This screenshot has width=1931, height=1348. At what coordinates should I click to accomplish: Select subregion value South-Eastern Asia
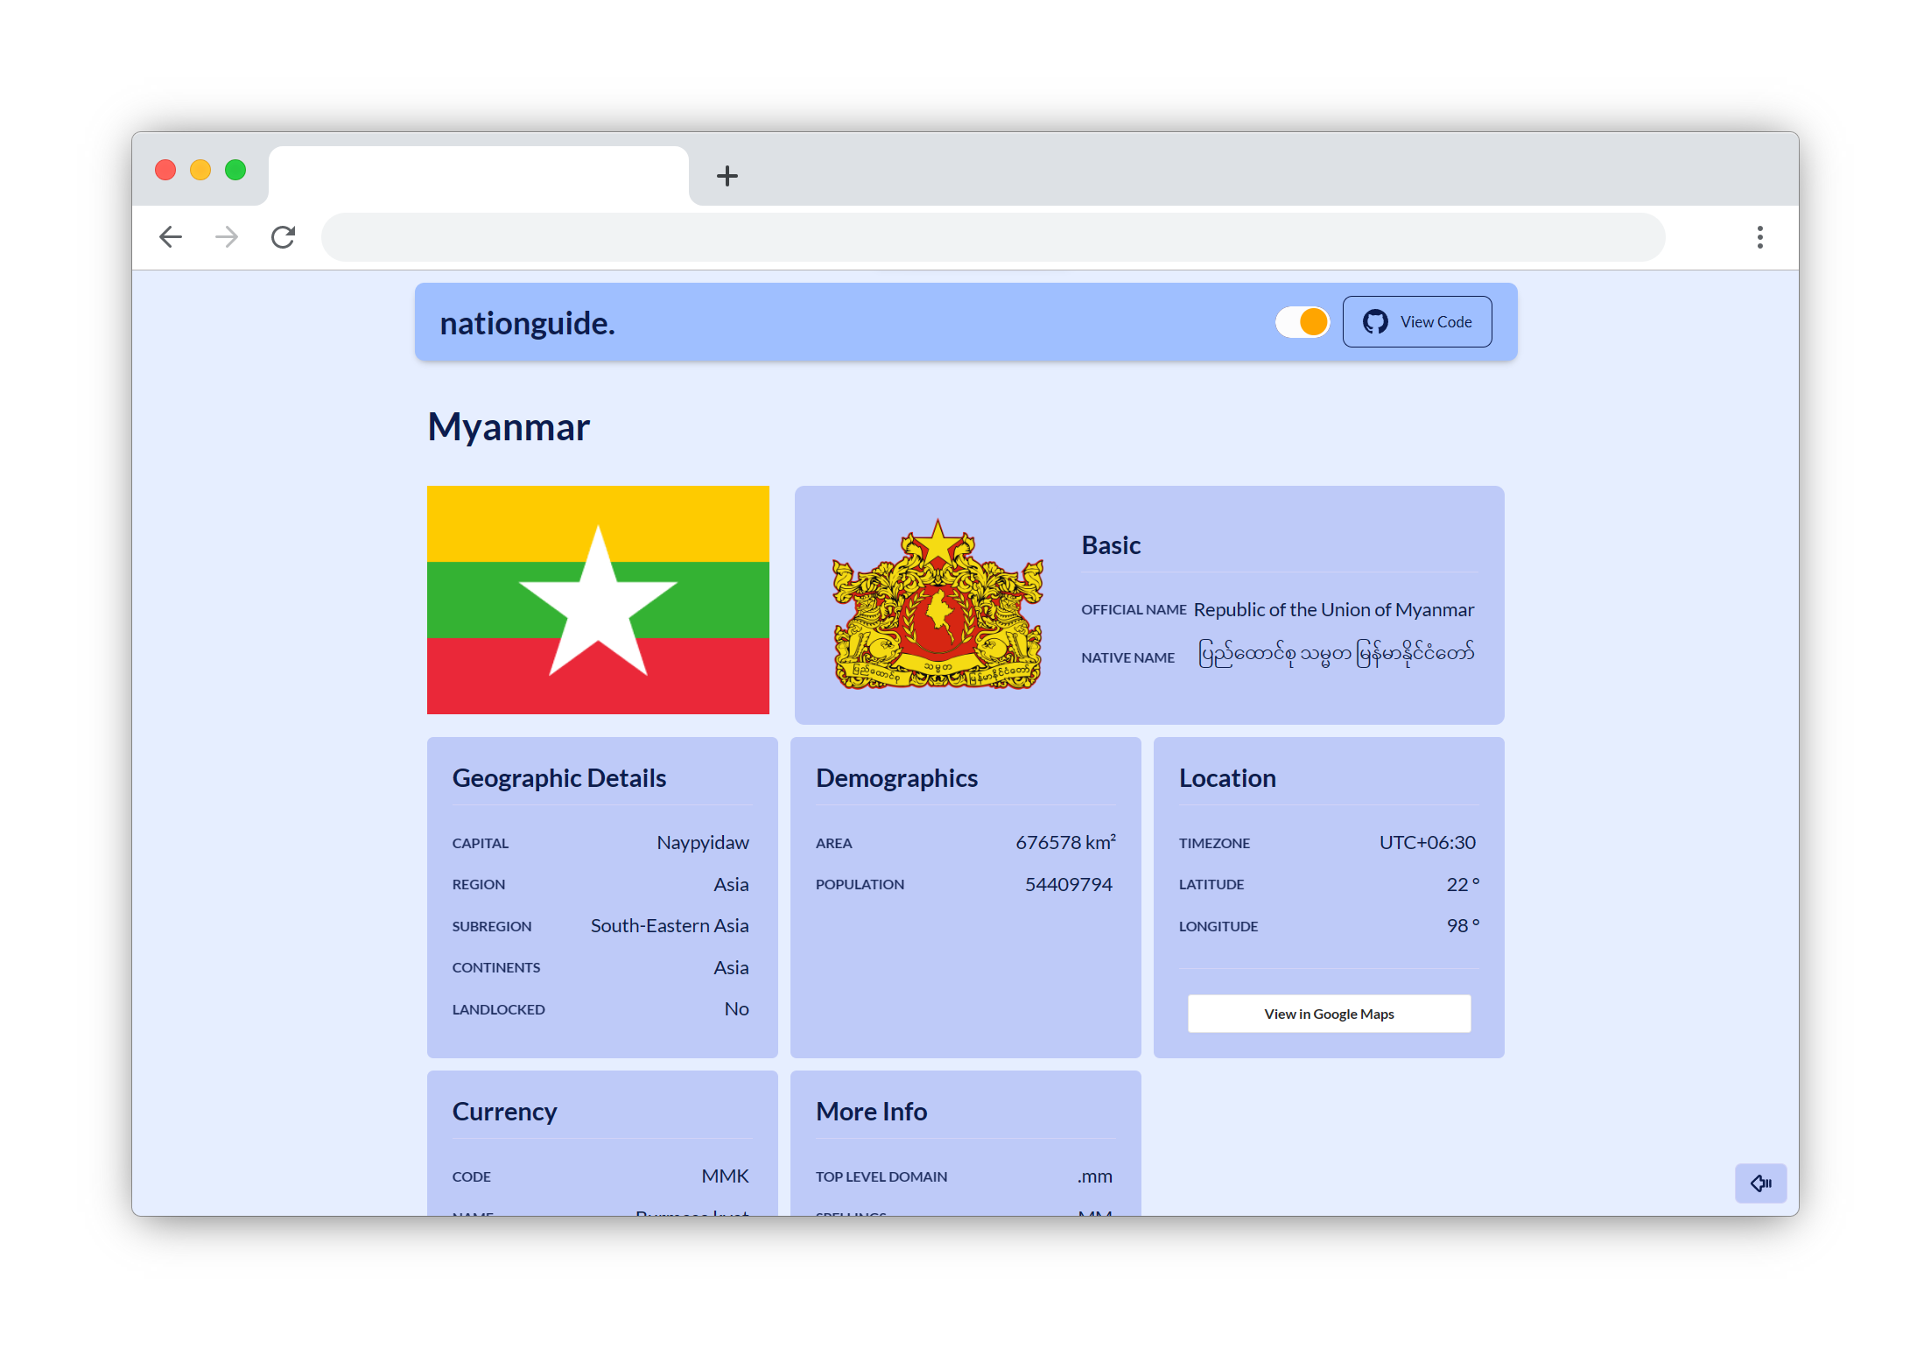pos(670,925)
